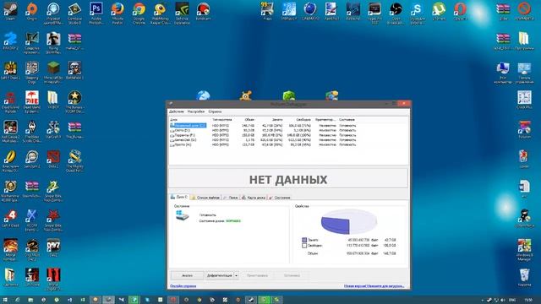Screen dimensions: 541x304
Task: Open the Действие menu
Action: [177, 111]
